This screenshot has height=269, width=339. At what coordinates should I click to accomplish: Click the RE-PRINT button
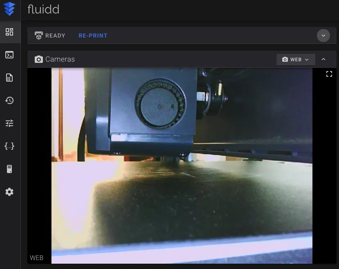tap(93, 36)
